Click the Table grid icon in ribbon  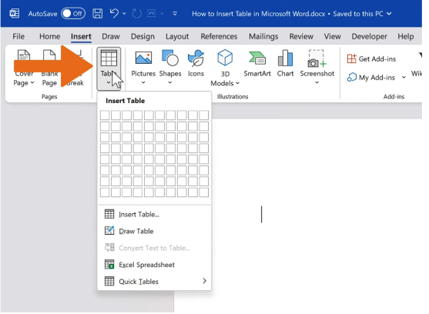click(x=109, y=58)
